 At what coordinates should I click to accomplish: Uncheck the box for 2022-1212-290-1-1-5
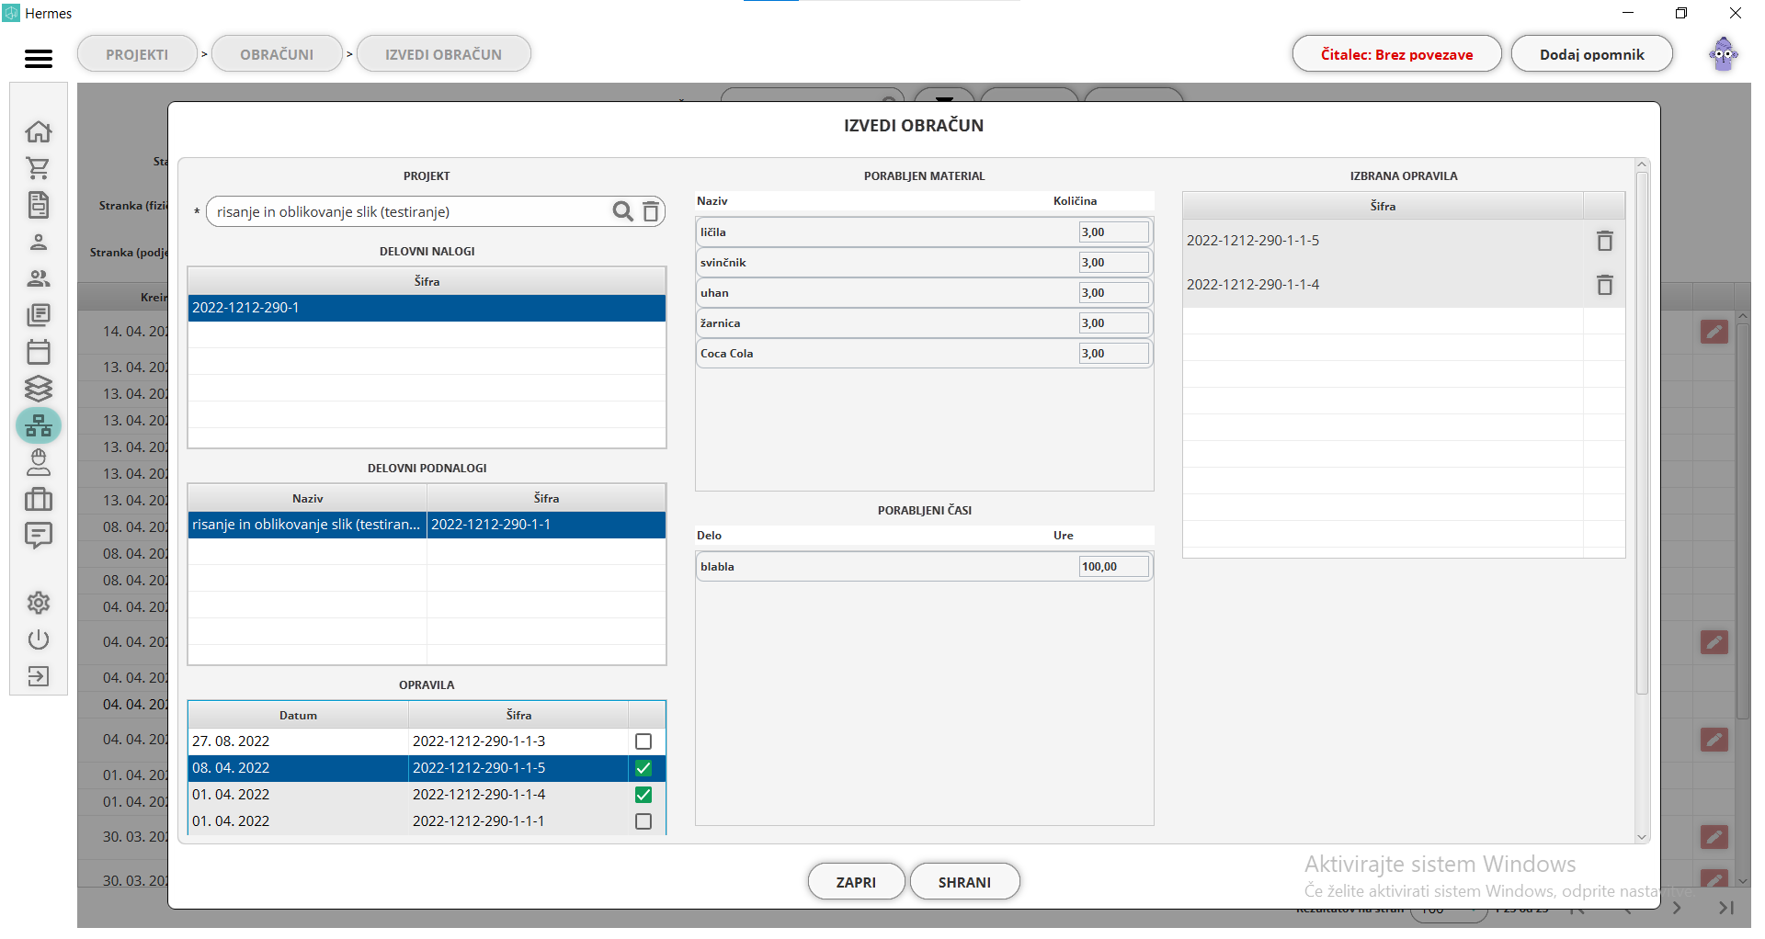tap(643, 768)
